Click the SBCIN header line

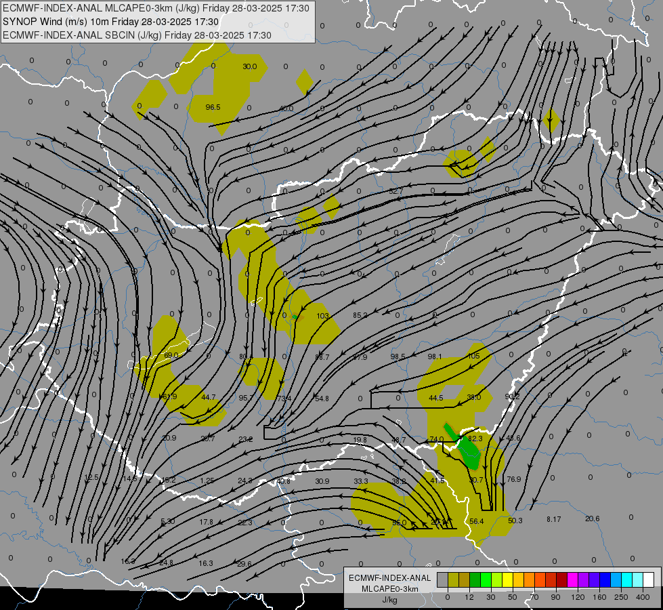[x=137, y=35]
